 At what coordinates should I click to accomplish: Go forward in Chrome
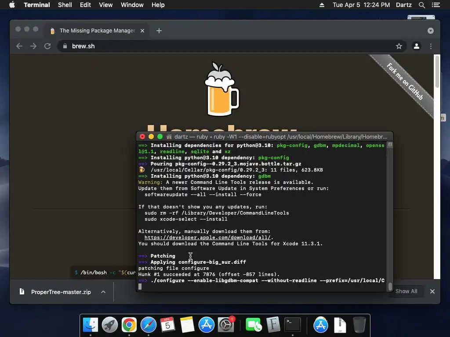pos(33,46)
